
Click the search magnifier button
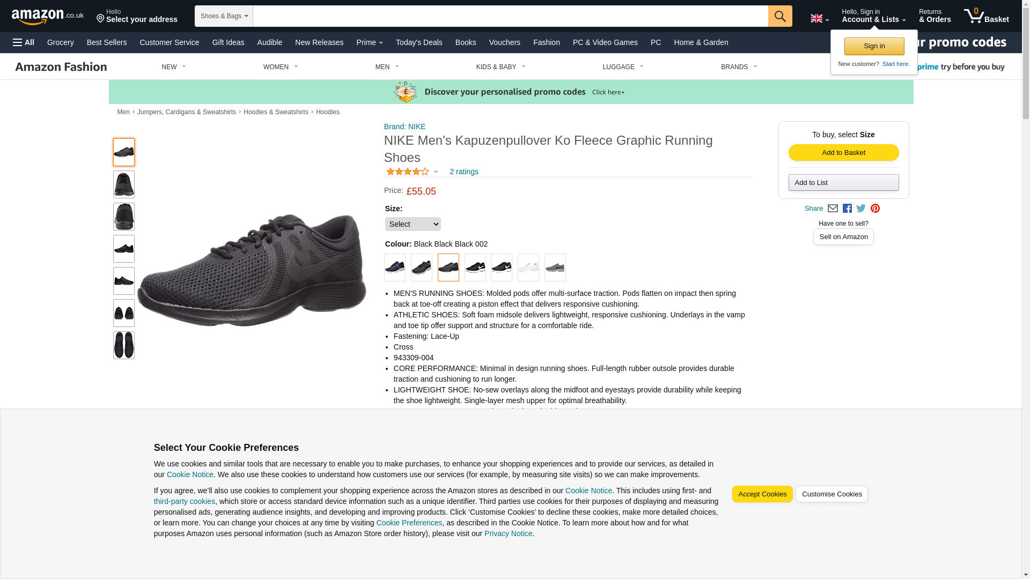[x=779, y=16]
